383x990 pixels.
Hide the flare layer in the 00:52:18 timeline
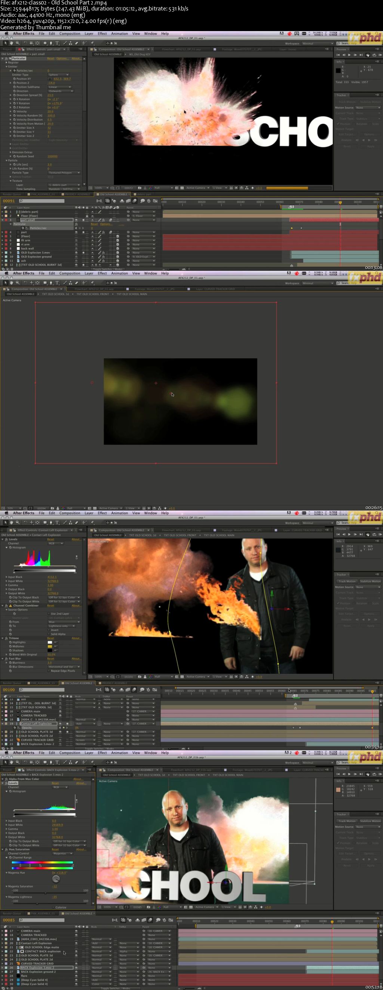coord(76,976)
